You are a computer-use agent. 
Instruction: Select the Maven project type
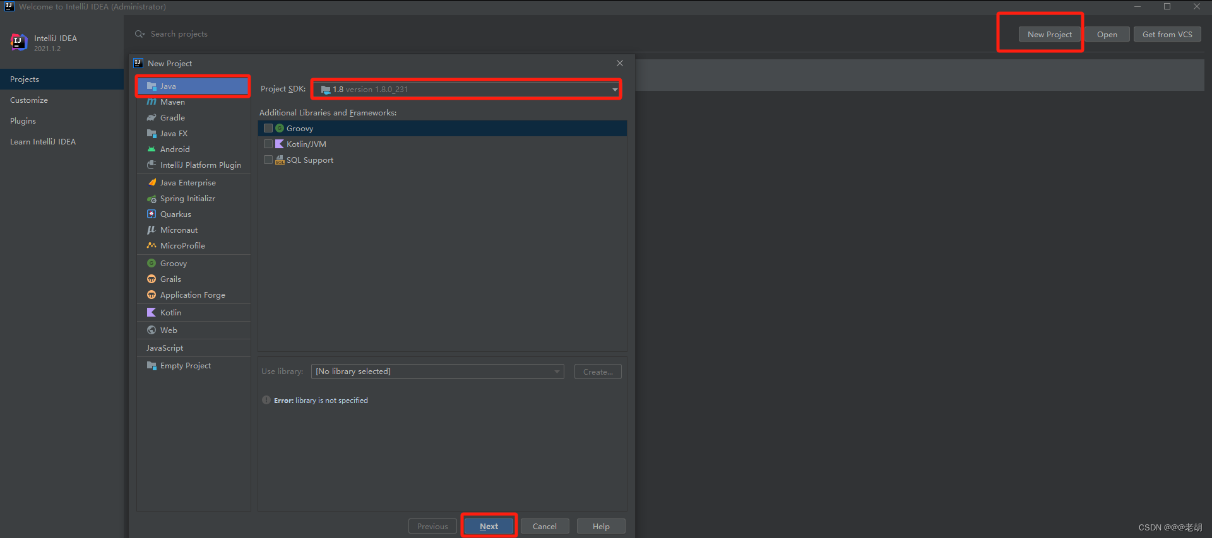coord(193,102)
